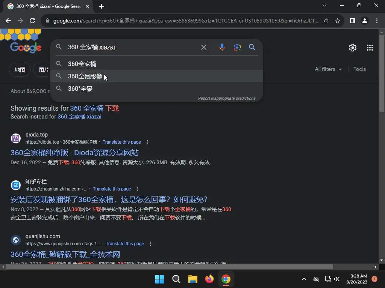Screen dimensions: 385x288
Task: Reload the current page
Action: pyautogui.click(x=32, y=21)
